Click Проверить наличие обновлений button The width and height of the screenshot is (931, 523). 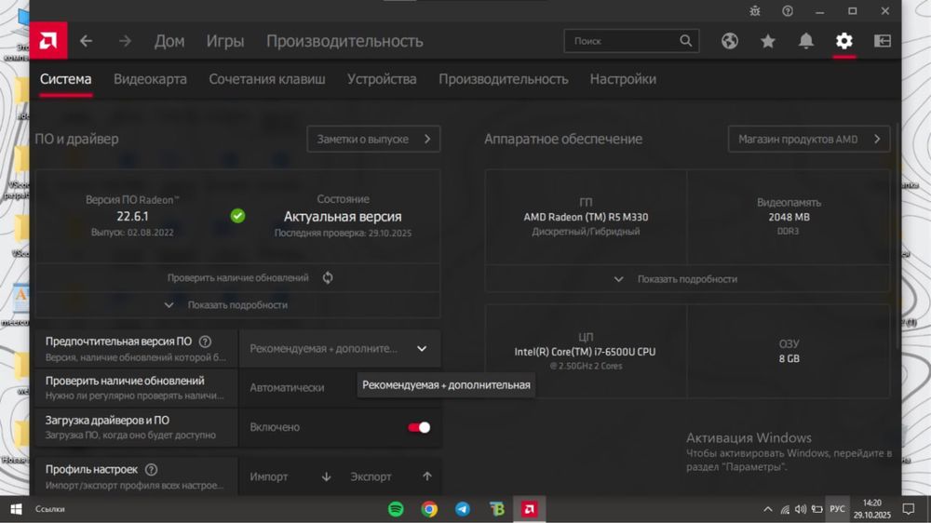[237, 277]
